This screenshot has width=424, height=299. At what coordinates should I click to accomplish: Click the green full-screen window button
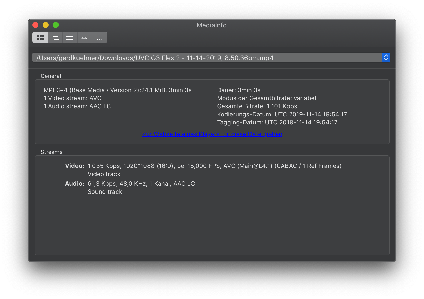[56, 25]
